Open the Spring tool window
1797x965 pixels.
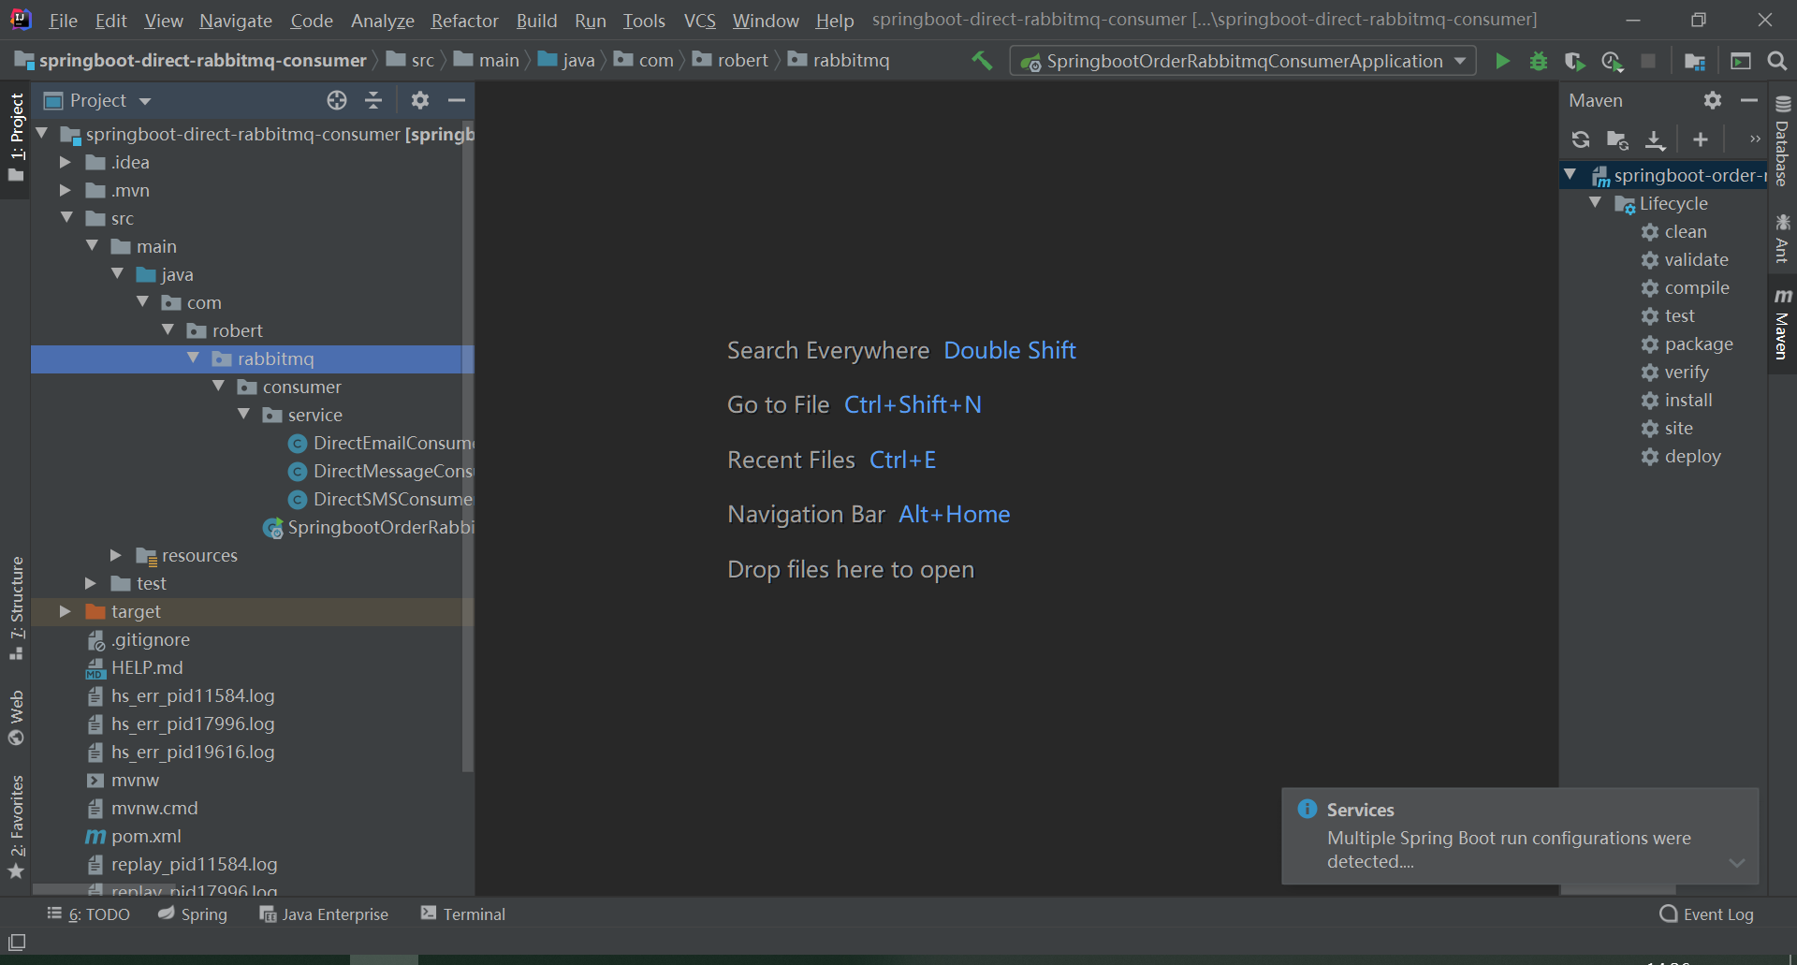(193, 914)
